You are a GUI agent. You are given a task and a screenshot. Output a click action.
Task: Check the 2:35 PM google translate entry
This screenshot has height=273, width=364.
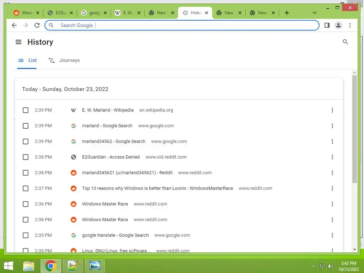pyautogui.click(x=26, y=235)
